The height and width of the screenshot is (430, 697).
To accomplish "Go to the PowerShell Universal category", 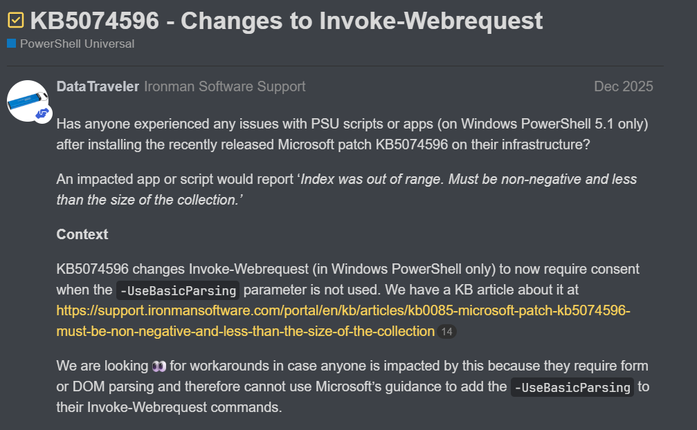I will click(77, 44).
